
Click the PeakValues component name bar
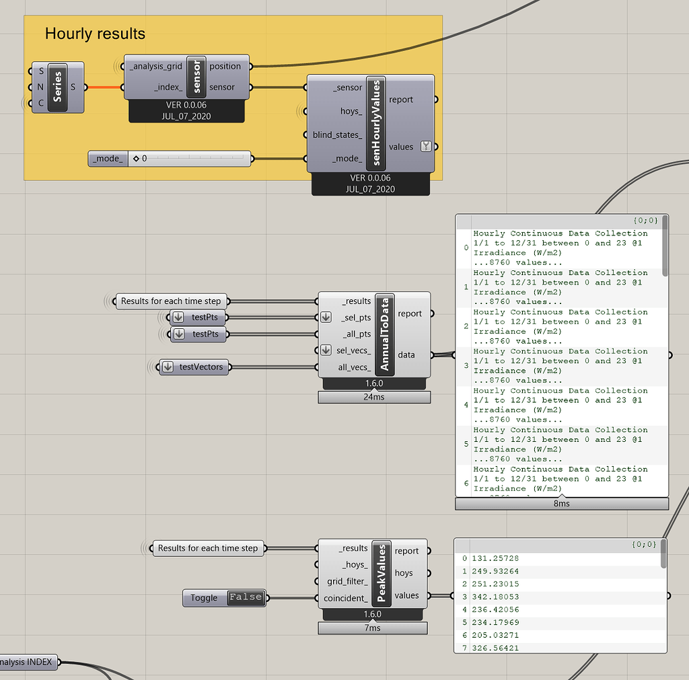tap(381, 574)
